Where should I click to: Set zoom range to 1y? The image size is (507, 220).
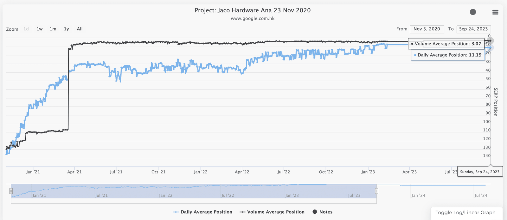(x=66, y=29)
